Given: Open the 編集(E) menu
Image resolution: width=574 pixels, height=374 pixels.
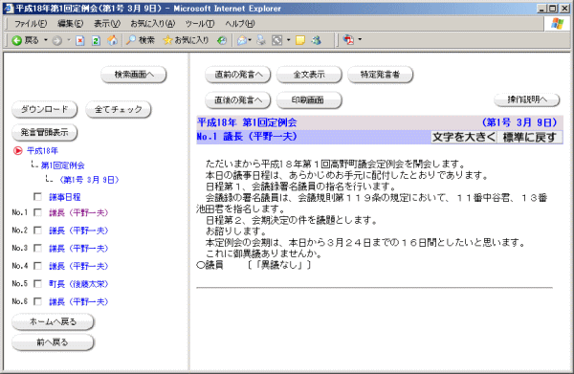Looking at the screenshot, I should (x=70, y=24).
